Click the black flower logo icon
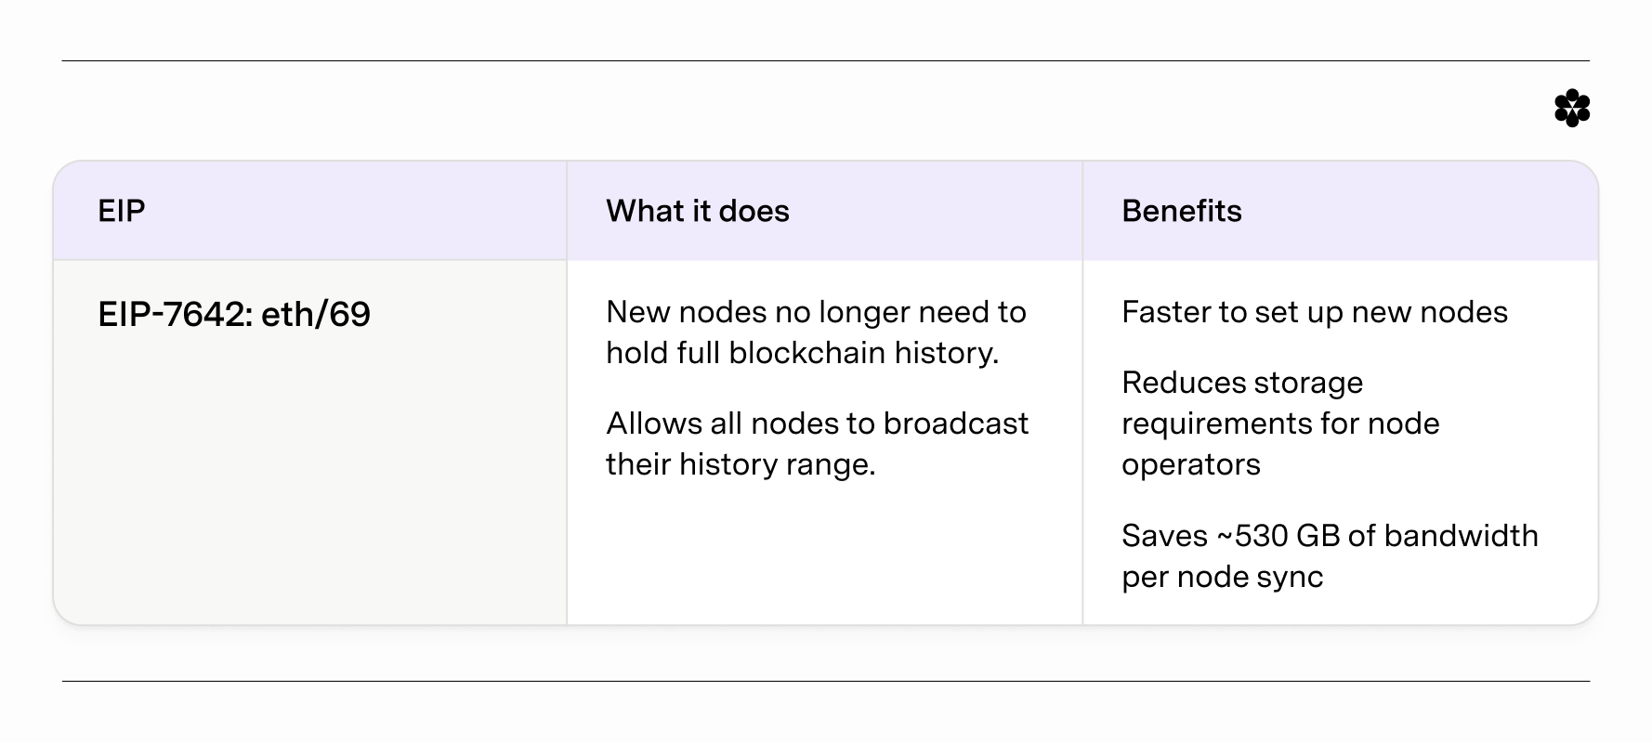The height and width of the screenshot is (743, 1652). point(1571,109)
